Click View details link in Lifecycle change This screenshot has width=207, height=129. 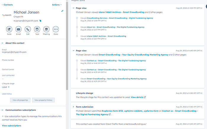[x=137, y=97]
